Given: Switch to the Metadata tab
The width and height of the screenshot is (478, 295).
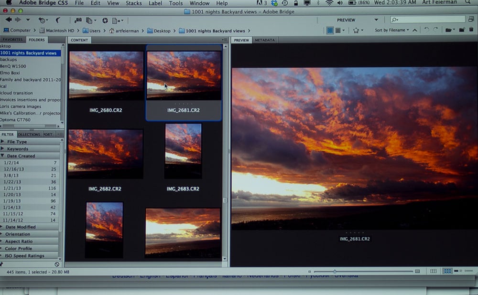Looking at the screenshot, I should pos(265,40).
